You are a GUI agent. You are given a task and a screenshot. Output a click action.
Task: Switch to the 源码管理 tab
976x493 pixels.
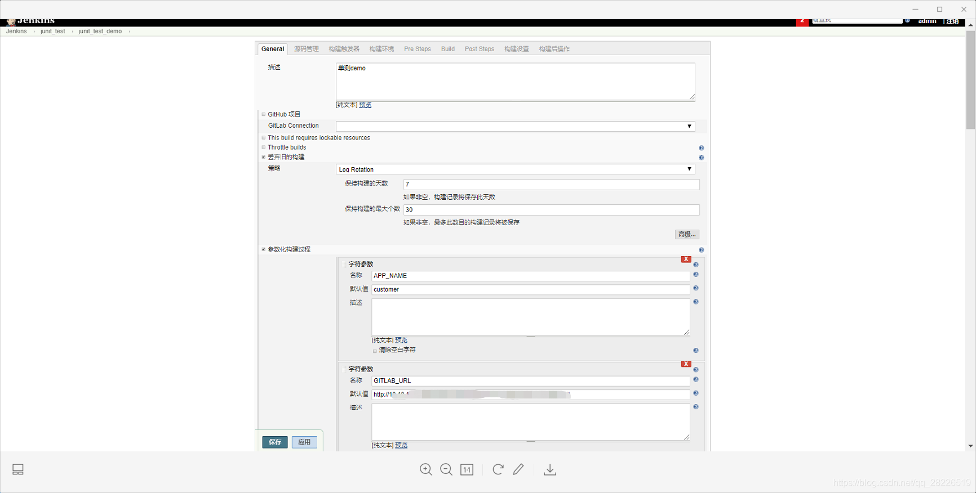[x=307, y=49]
